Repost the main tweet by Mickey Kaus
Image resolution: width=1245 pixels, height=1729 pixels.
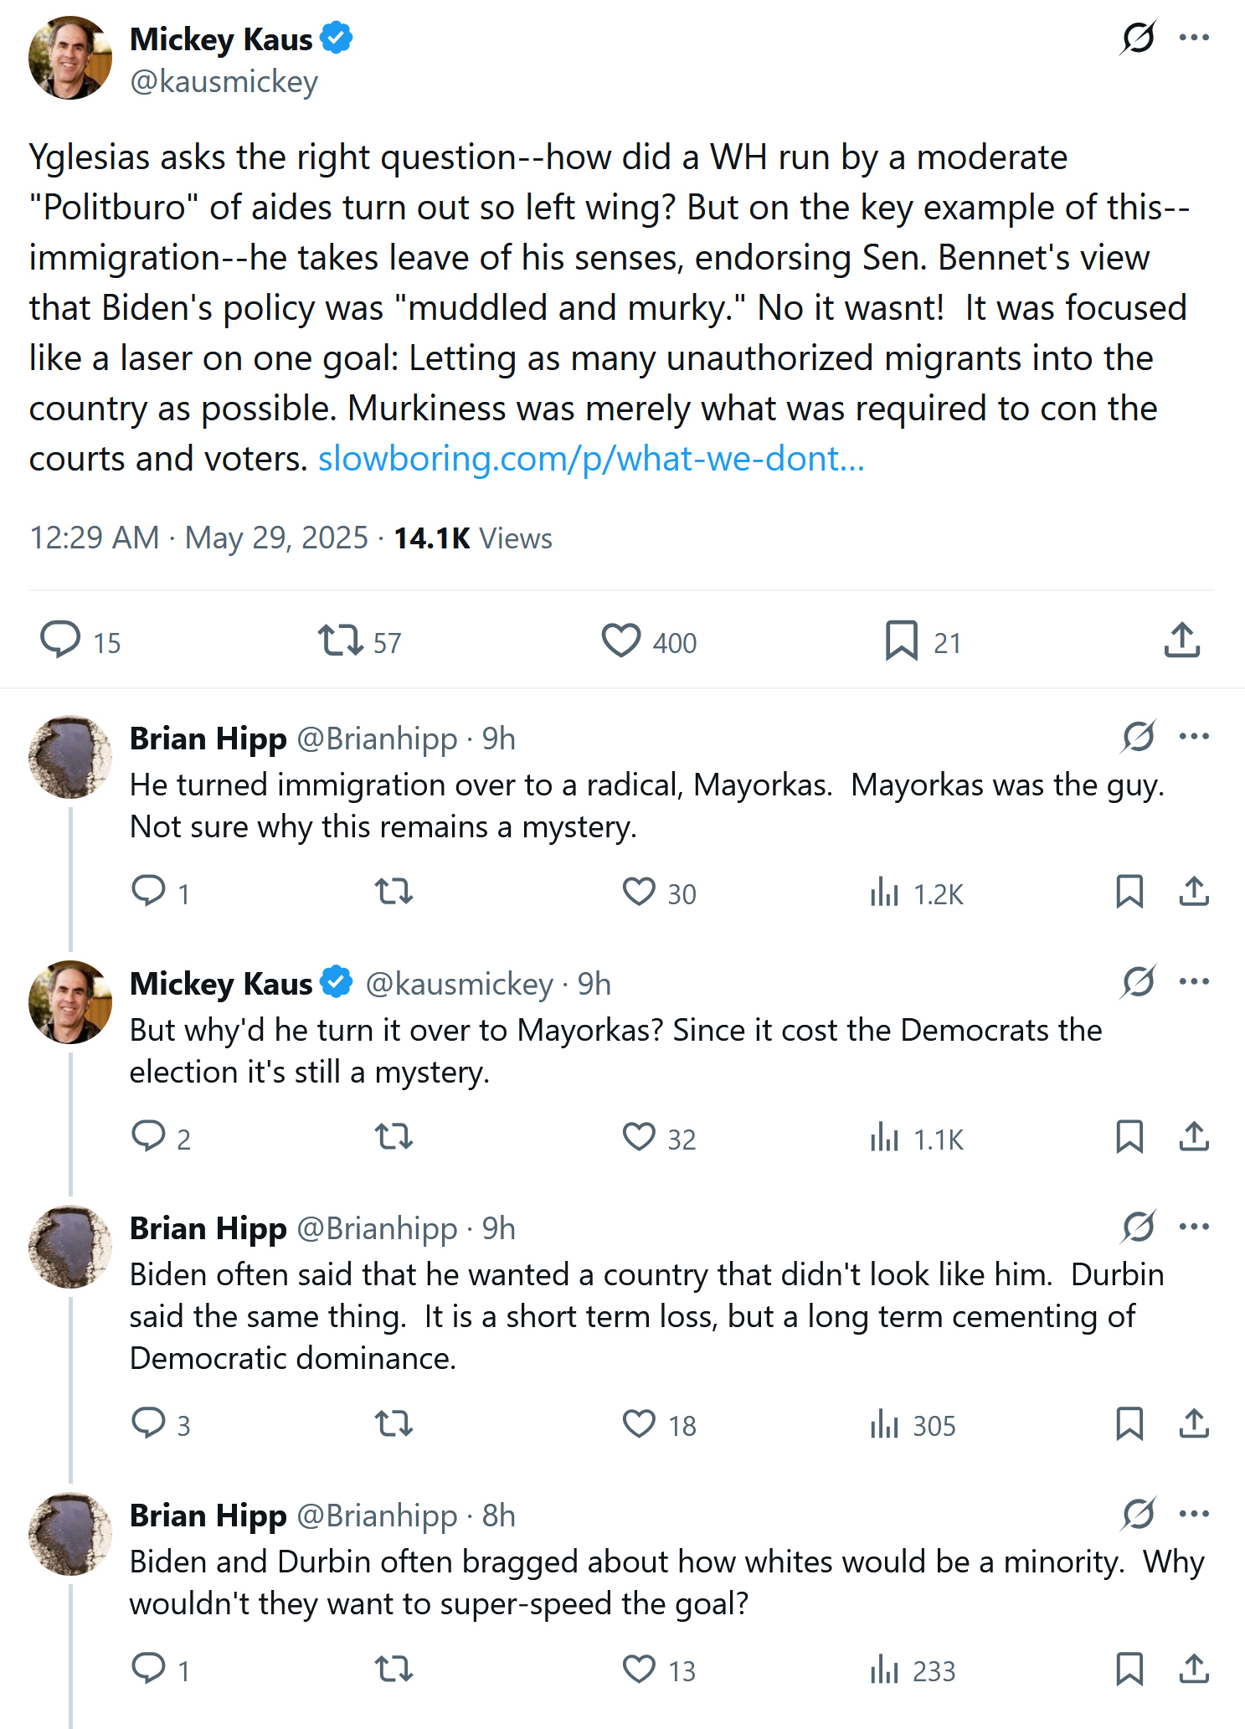click(x=340, y=641)
